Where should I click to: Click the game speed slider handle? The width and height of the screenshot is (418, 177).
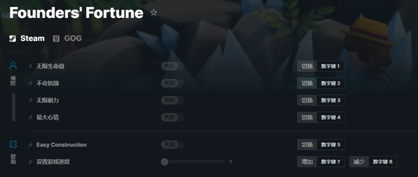[x=164, y=162]
